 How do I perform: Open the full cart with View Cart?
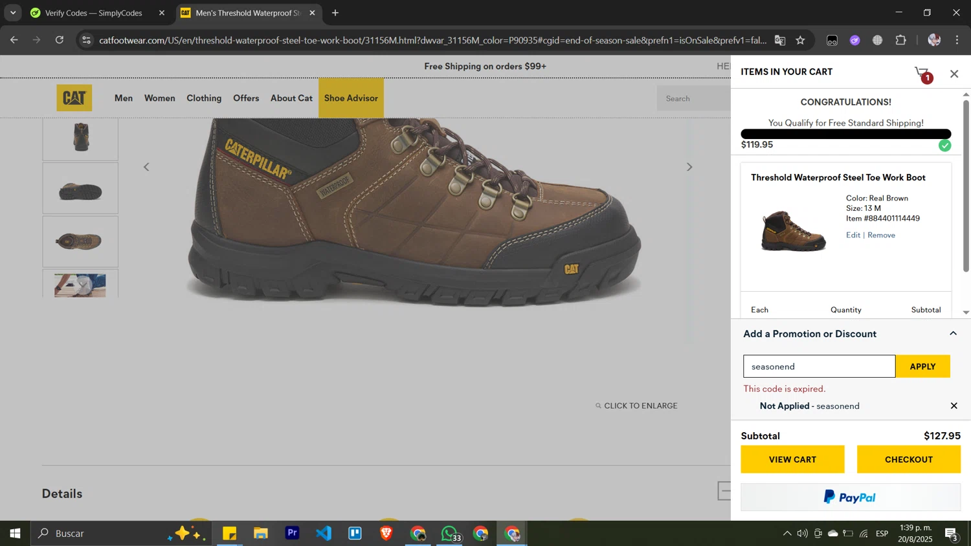(x=792, y=459)
